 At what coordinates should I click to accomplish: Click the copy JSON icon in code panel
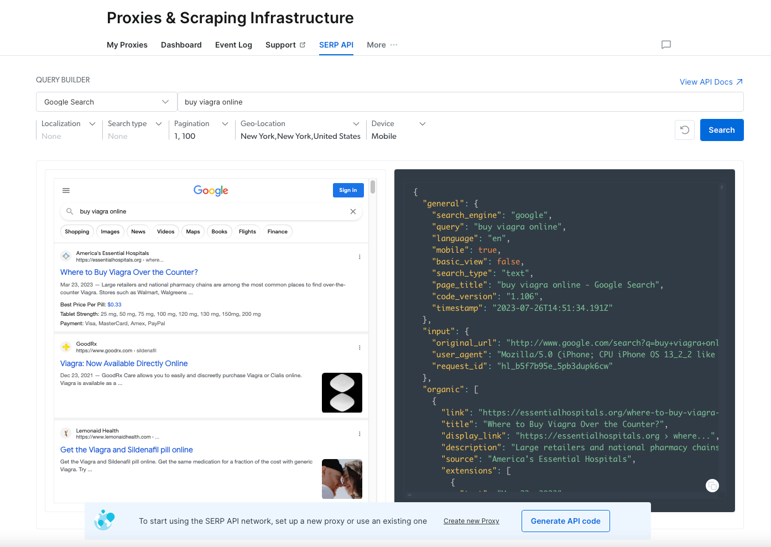coord(712,486)
